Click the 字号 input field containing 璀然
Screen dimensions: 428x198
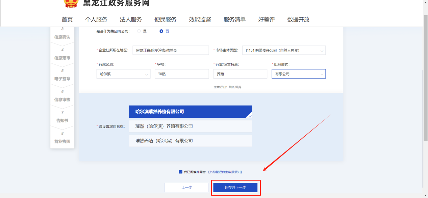click(x=182, y=74)
